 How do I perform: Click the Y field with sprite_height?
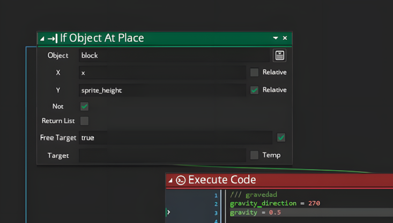pyautogui.click(x=162, y=90)
